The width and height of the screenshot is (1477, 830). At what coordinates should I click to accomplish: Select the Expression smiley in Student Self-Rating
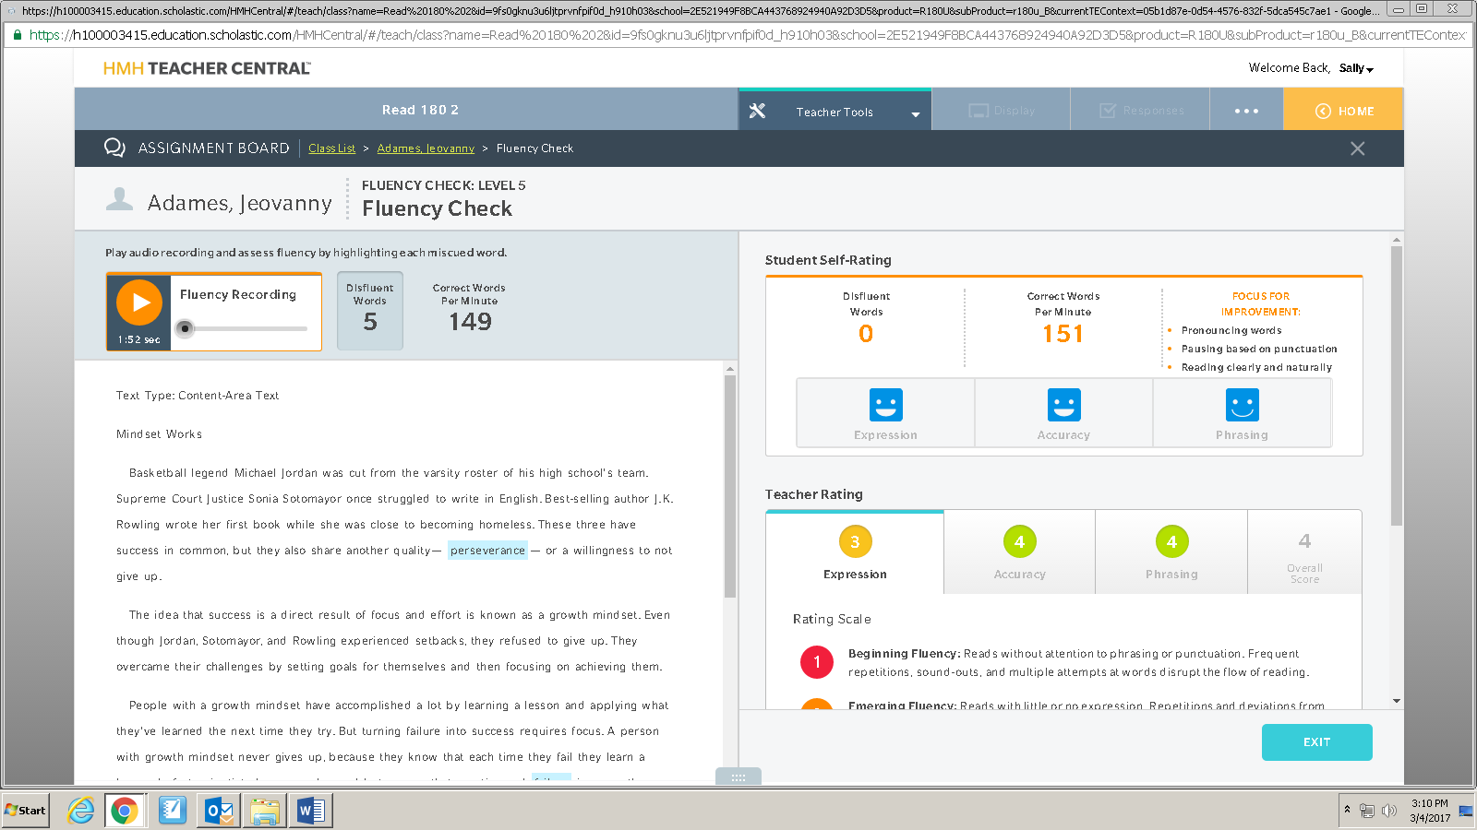coord(884,406)
